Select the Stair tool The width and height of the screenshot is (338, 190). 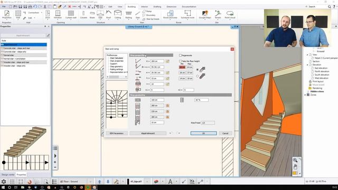pyautogui.click(x=138, y=15)
